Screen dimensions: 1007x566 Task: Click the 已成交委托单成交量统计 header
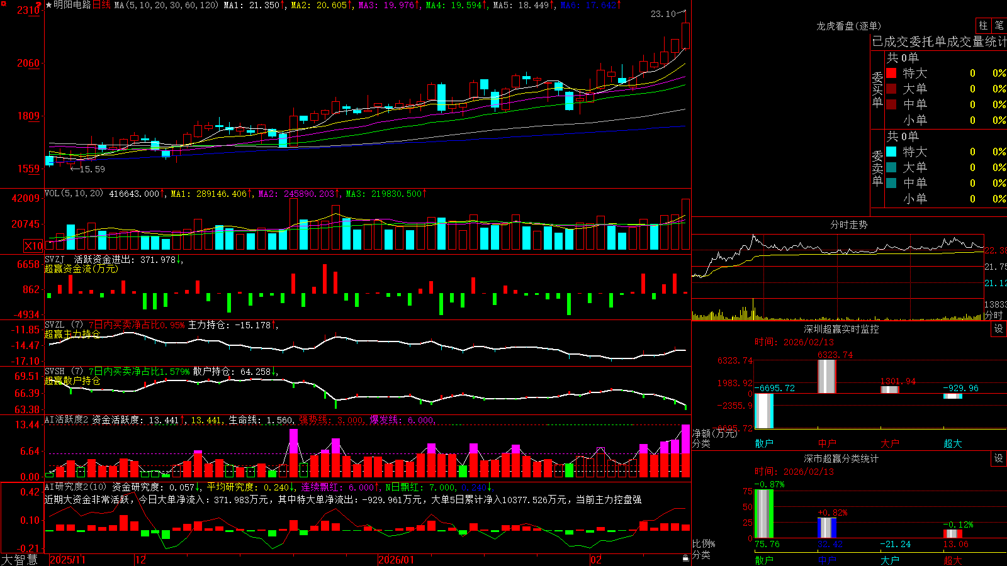[939, 42]
